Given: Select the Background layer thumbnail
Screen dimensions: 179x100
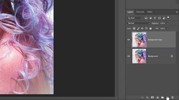Looking at the screenshot, I should pos(139,56).
